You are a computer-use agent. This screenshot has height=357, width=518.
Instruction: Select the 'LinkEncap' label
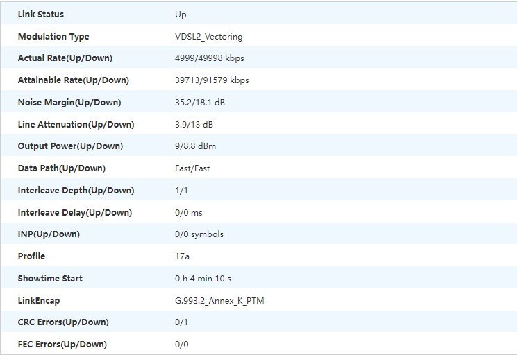(x=39, y=301)
